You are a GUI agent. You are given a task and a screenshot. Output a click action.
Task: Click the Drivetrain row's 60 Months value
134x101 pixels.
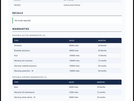click(102, 46)
